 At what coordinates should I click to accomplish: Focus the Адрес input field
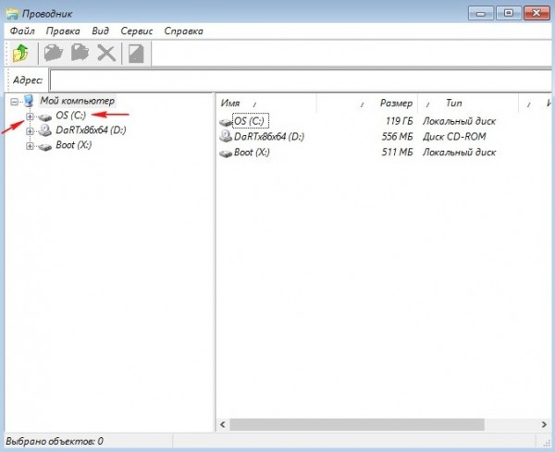click(302, 80)
